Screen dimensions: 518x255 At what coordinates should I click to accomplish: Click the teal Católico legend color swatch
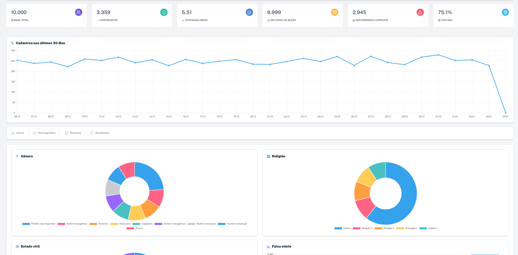click(423, 228)
